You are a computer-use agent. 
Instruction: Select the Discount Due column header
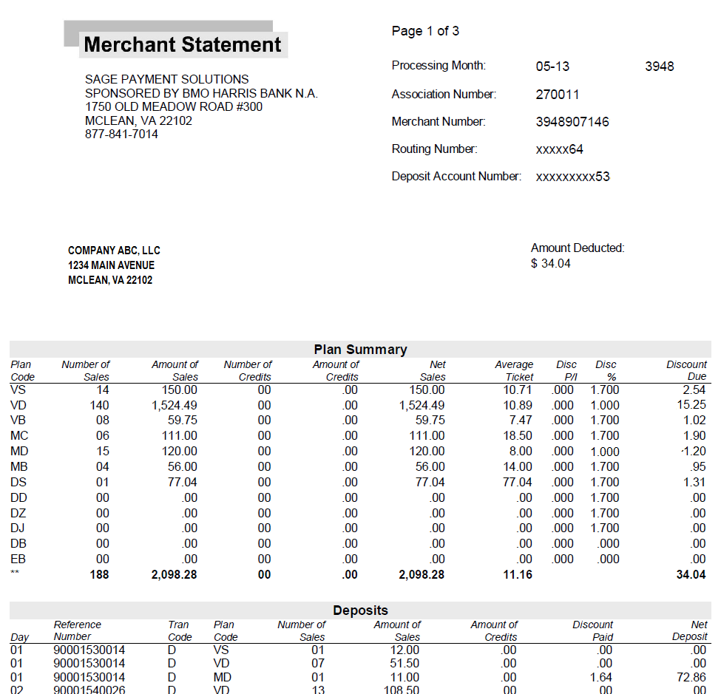coord(686,370)
